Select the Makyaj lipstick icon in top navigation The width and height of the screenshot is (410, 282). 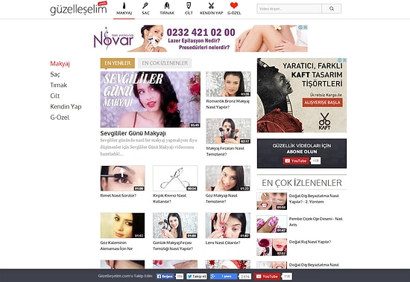[x=124, y=5]
